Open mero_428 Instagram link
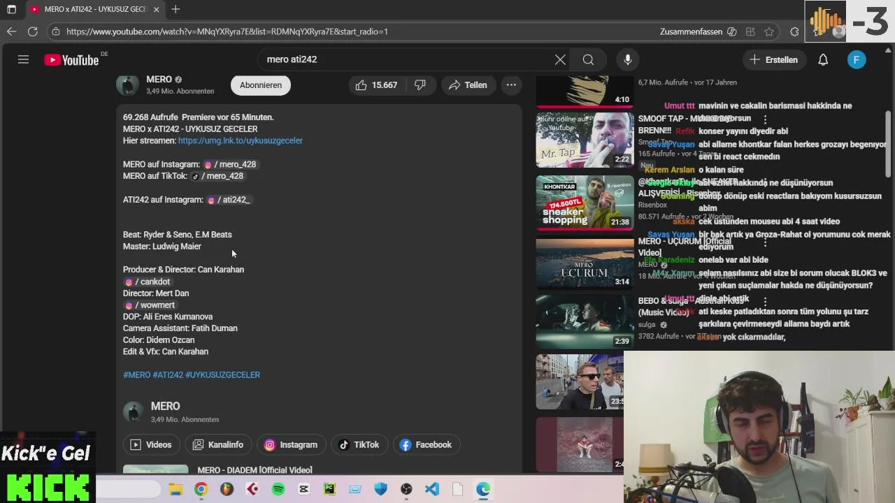Image resolution: width=895 pixels, height=503 pixels. [231, 164]
